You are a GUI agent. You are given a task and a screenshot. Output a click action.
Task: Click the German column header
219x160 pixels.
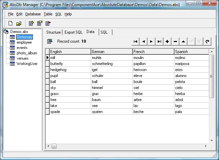pyautogui.click(x=112, y=52)
